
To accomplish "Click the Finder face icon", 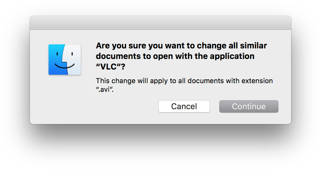I will (x=65, y=60).
